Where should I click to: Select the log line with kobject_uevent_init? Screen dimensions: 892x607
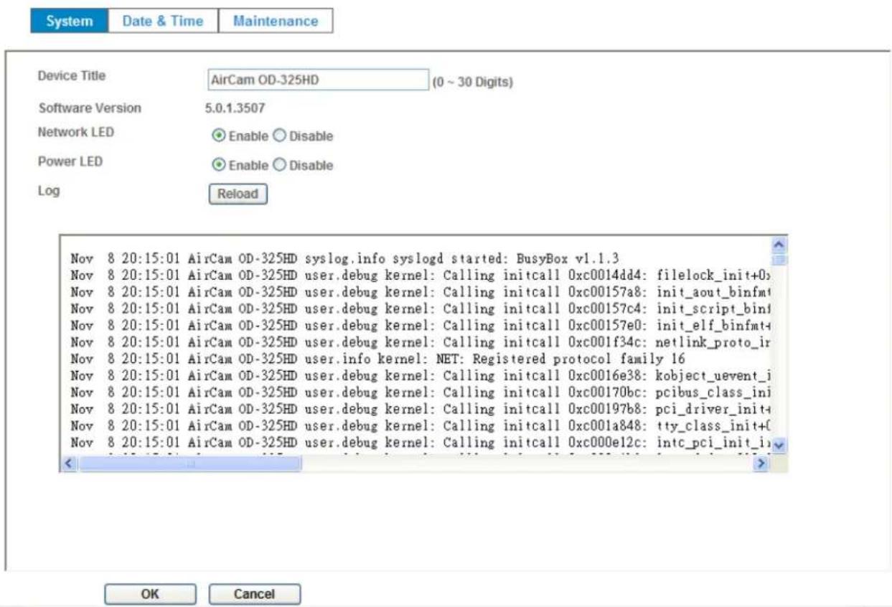[421, 375]
